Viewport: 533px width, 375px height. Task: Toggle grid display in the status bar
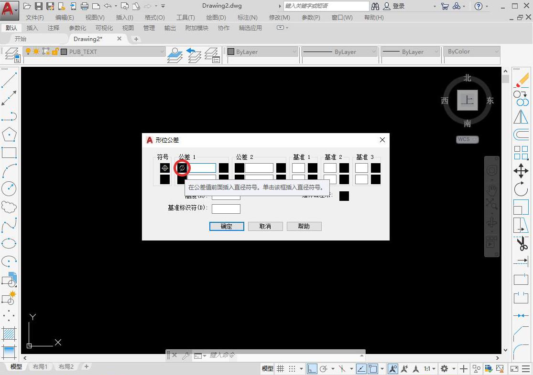[280, 368]
